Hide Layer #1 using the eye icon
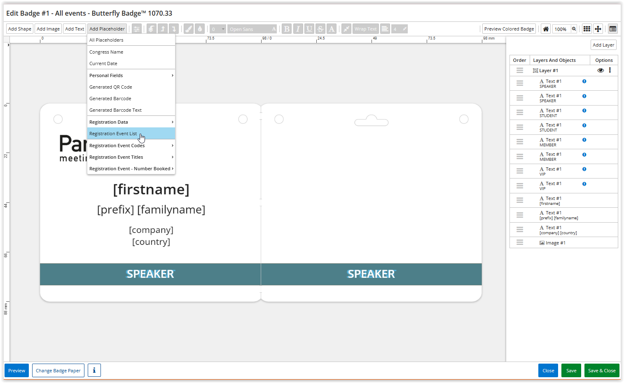 tap(601, 70)
